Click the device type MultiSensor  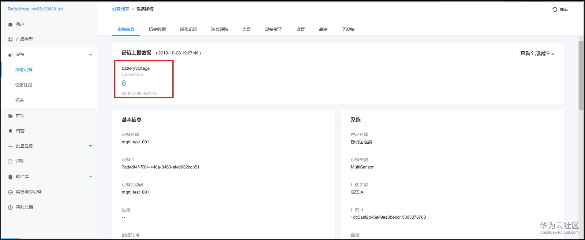click(x=362, y=167)
